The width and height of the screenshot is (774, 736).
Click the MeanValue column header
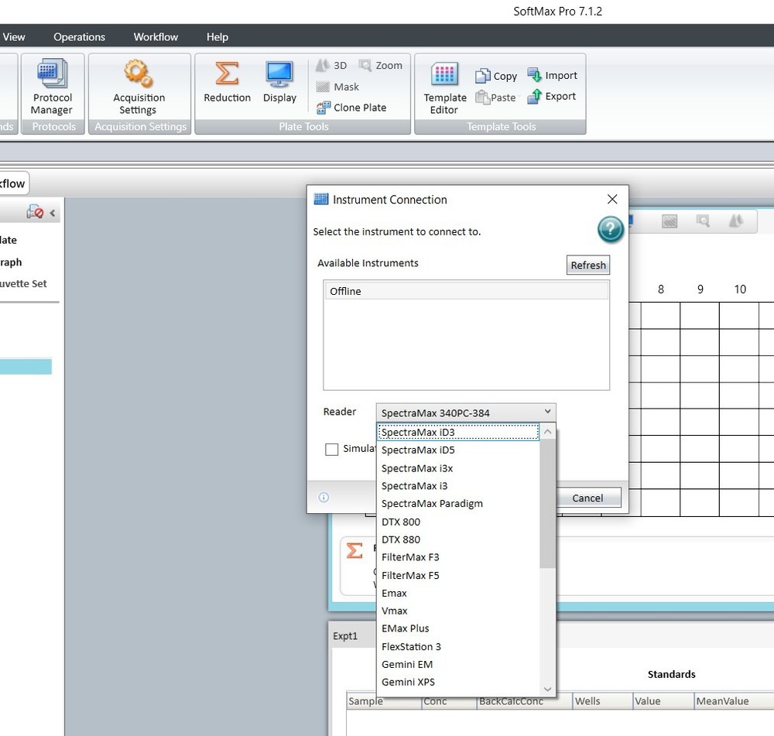click(734, 701)
